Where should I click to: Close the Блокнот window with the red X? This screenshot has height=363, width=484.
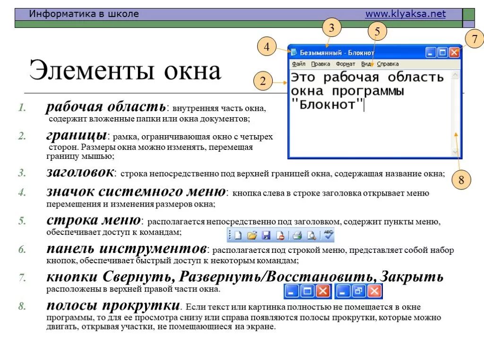pyautogui.click(x=454, y=52)
